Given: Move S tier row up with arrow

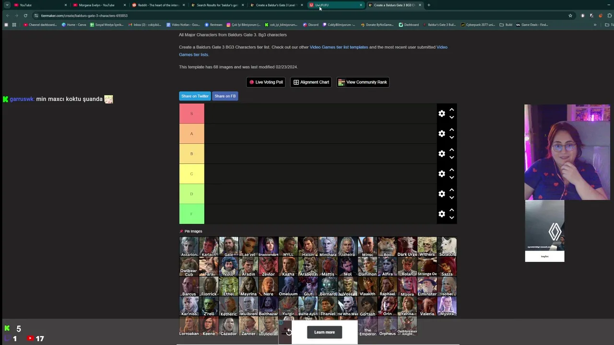Looking at the screenshot, I should 451,110.
